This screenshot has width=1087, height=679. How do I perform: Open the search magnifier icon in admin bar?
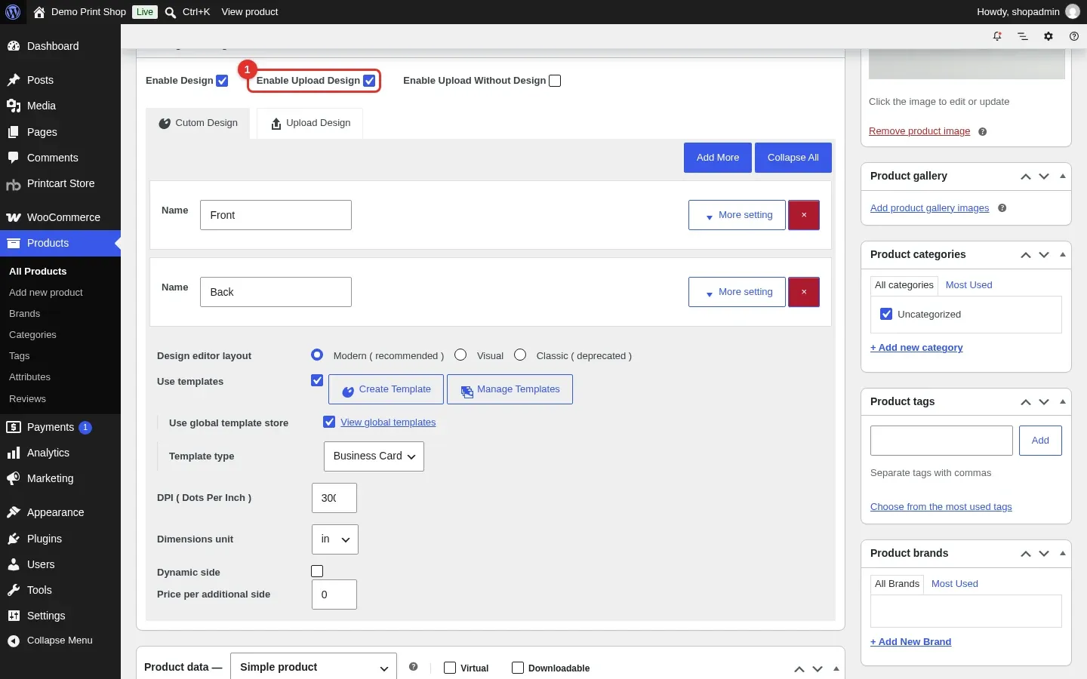[171, 12]
